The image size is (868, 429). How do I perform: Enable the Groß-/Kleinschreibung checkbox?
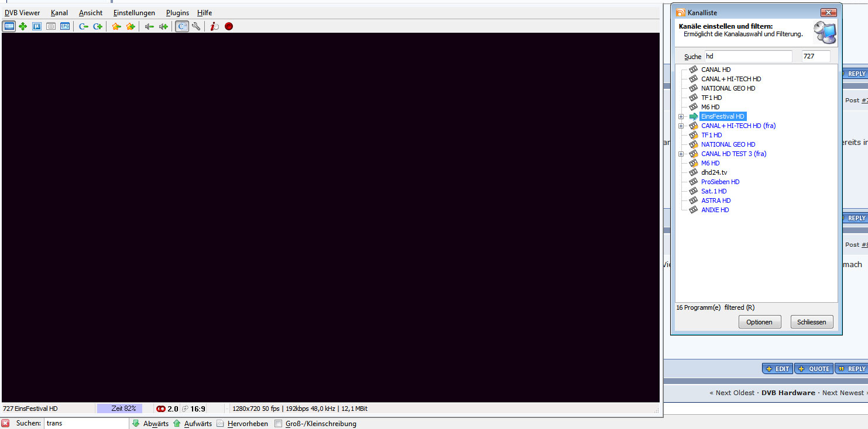(x=279, y=424)
